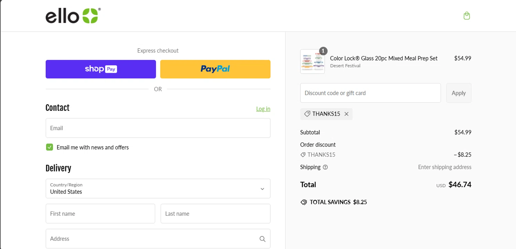The height and width of the screenshot is (249, 516).
Task: Click the $46.74 total amount
Action: (x=460, y=185)
